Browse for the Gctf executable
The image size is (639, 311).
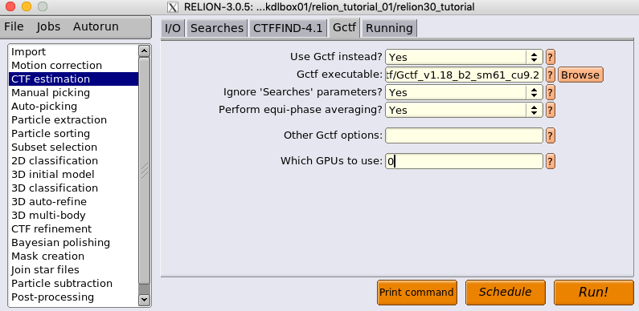click(580, 75)
